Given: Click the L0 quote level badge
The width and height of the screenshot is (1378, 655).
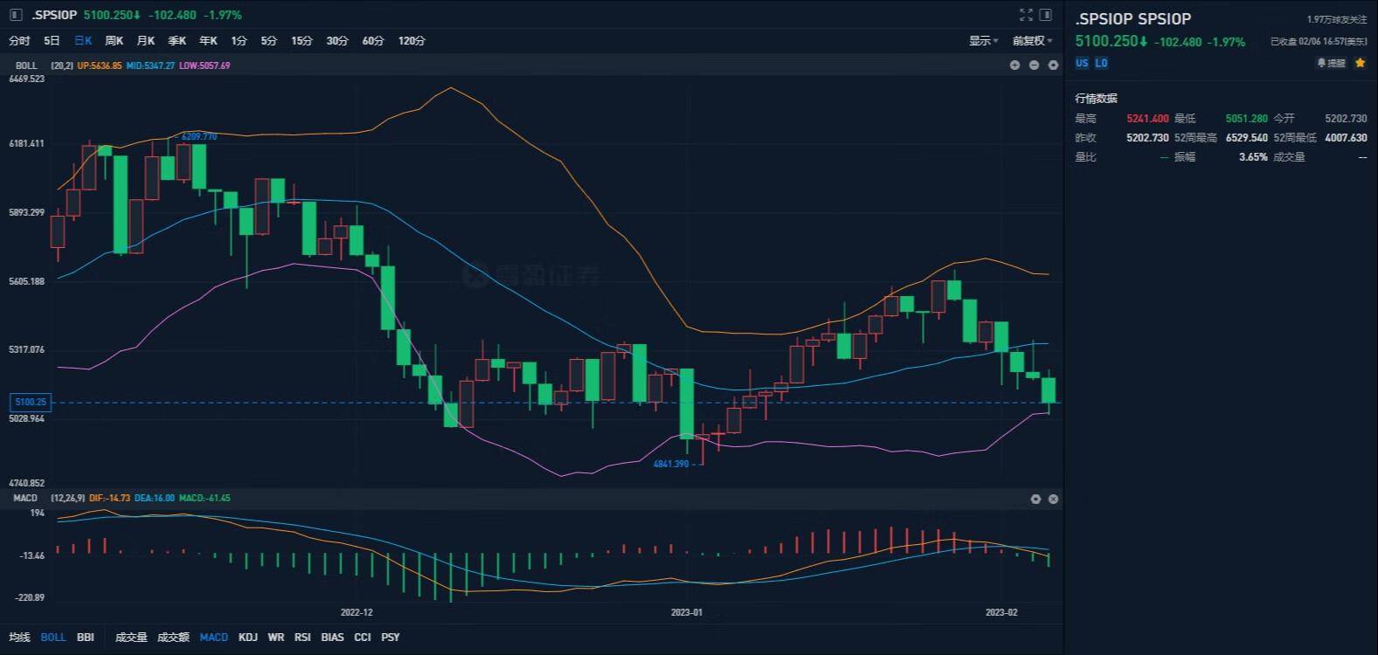Looking at the screenshot, I should click(1101, 63).
